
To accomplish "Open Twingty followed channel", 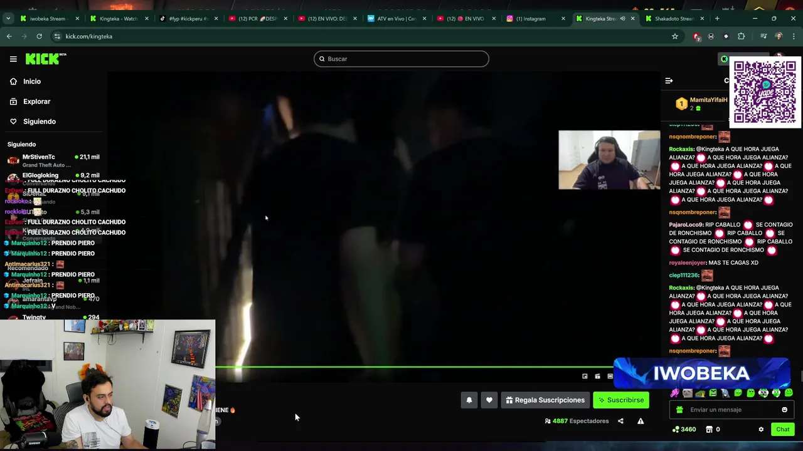I will point(53,318).
